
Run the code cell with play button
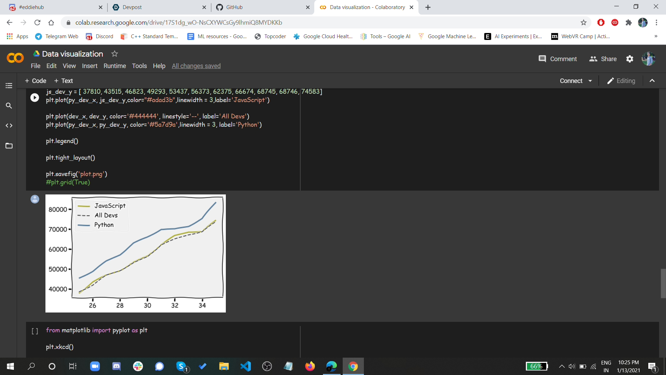(x=35, y=98)
